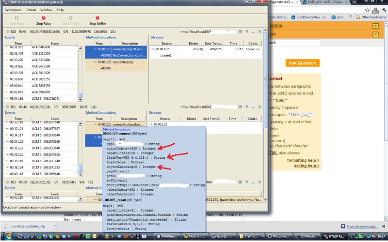Open the Workspace menu
Viewport: 388px width, 242px height.
tap(13, 10)
